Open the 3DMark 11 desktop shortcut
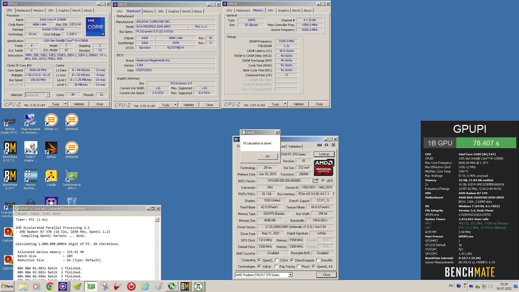Screen dimensions: 519x292 (51, 122)
